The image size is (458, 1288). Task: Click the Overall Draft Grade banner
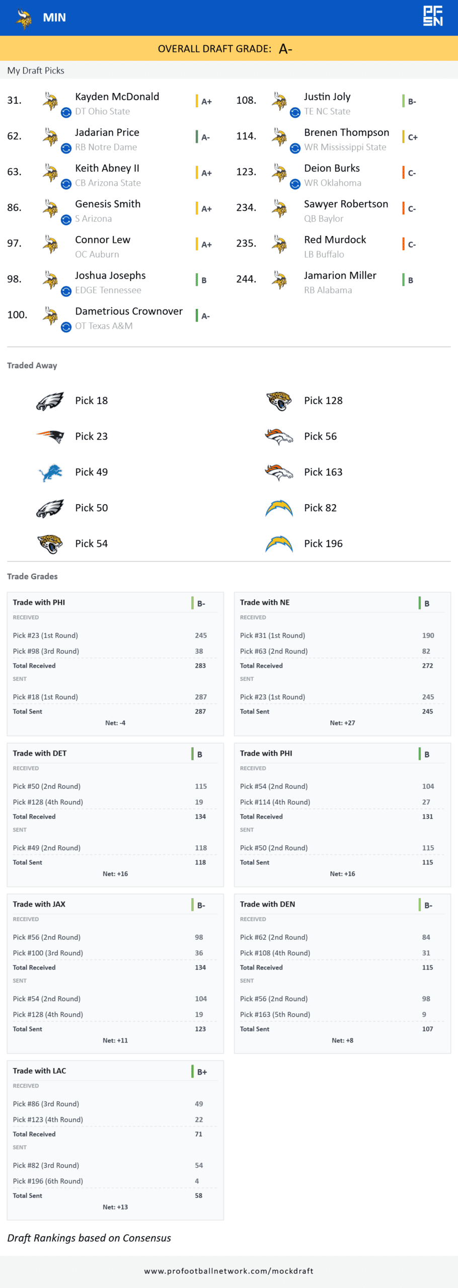point(228,49)
